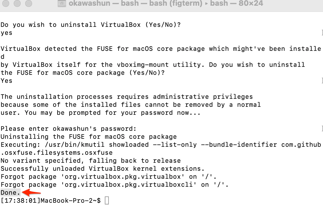Select the 'yes' response line
323x205 pixels.
click(6, 33)
